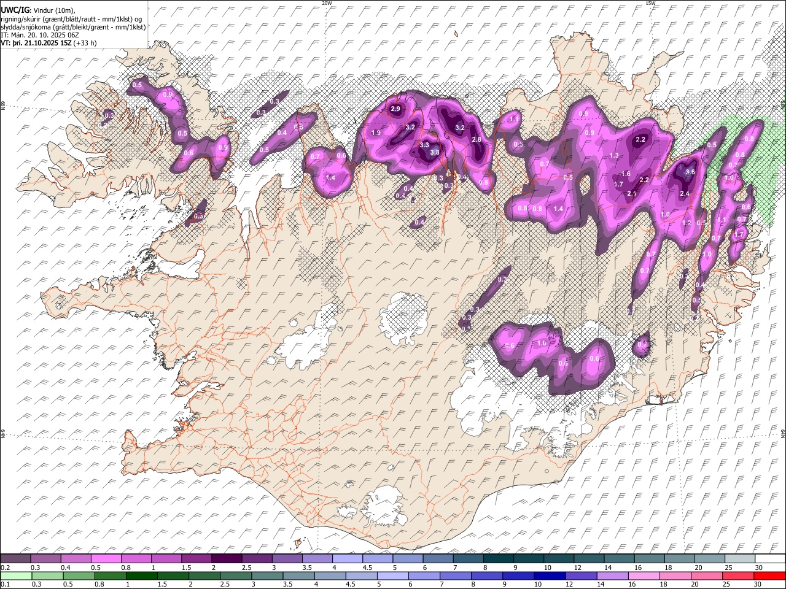Select the 'IT: Mán. 20. 10. 2025 06Z' line
The height and width of the screenshot is (589, 786).
pos(40,35)
